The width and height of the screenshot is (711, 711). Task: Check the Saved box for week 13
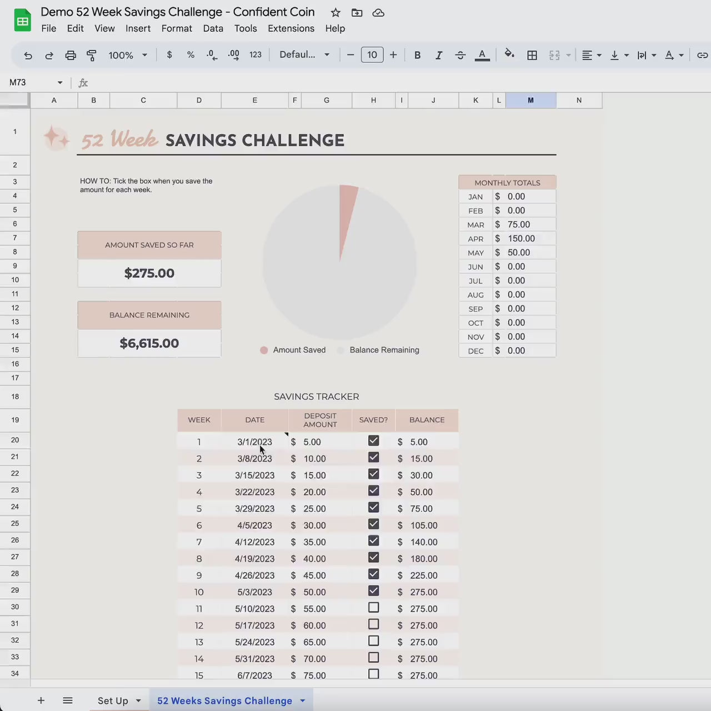tap(373, 641)
